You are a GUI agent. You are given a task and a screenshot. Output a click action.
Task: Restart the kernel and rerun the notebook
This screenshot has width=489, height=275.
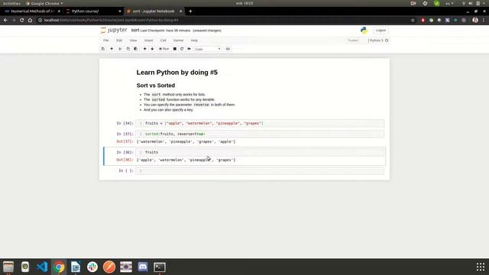coord(189,49)
